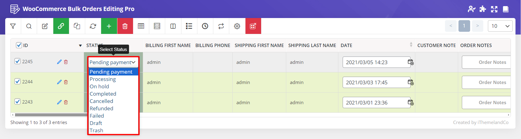Click the green link bind-edit icon
Screen dimensions: 521x139
click(61, 26)
